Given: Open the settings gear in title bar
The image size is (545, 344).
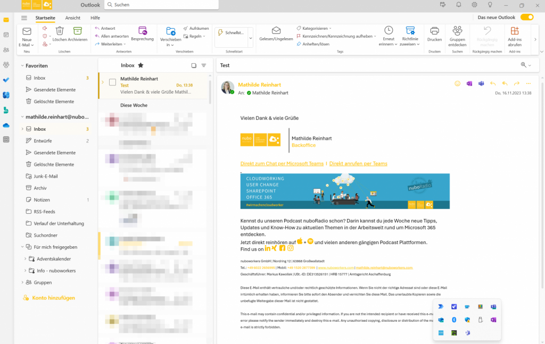Looking at the screenshot, I should pos(474,5).
